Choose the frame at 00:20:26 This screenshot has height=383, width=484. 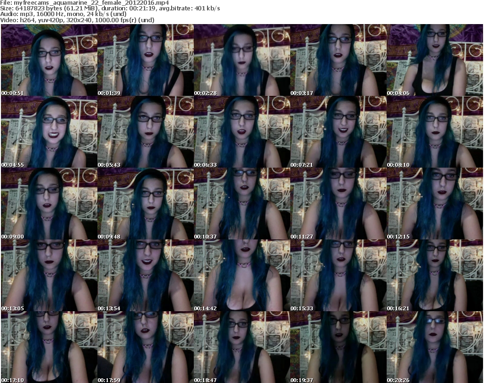tap(435, 347)
